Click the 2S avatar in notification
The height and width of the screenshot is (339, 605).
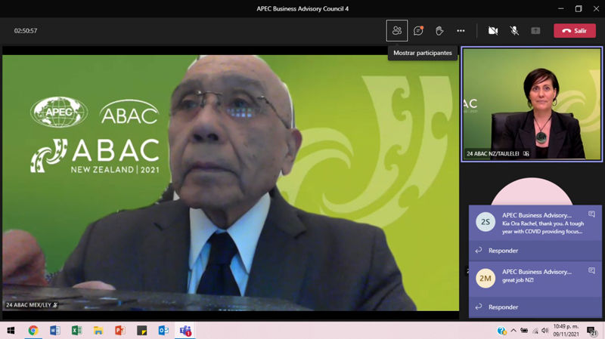(x=486, y=222)
